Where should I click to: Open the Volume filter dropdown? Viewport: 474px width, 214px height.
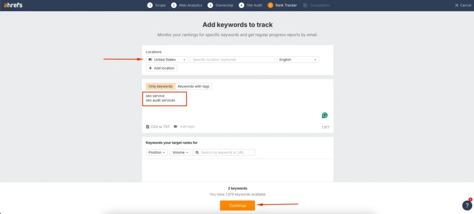pyautogui.click(x=180, y=152)
